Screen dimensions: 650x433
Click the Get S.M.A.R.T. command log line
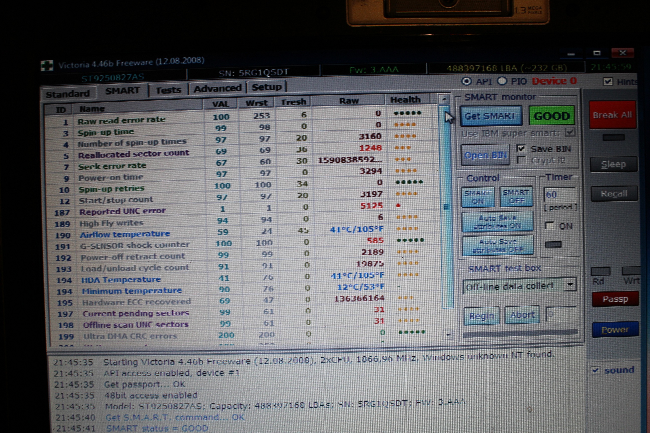pyautogui.click(x=175, y=417)
